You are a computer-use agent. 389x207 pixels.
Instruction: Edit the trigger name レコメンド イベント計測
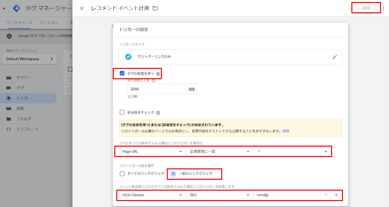tap(120, 8)
